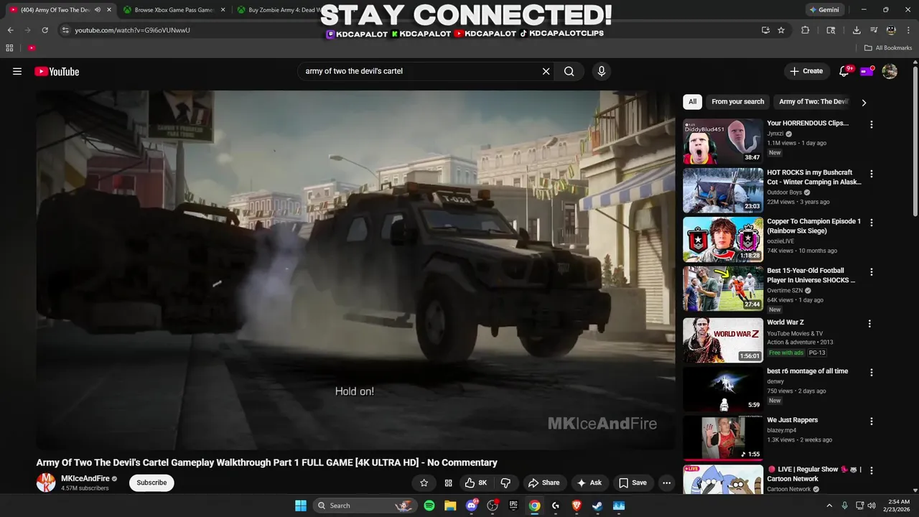Open Your HORRENDOUS Clips thumbnail
Image resolution: width=919 pixels, height=517 pixels.
723,141
